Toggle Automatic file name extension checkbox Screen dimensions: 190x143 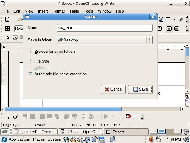tap(31, 74)
